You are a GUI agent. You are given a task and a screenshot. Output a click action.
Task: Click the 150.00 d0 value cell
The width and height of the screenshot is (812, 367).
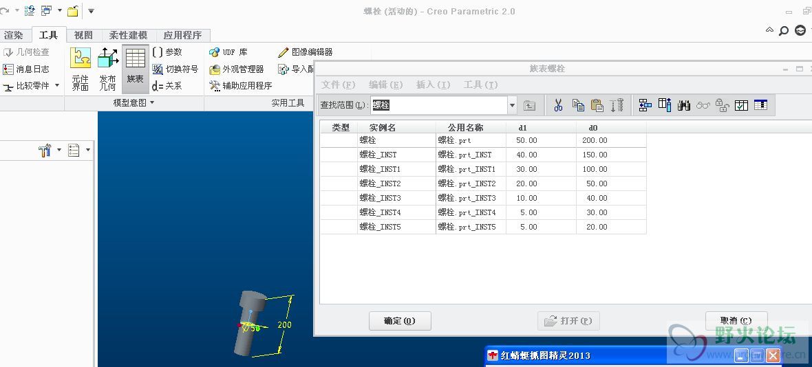[611, 155]
